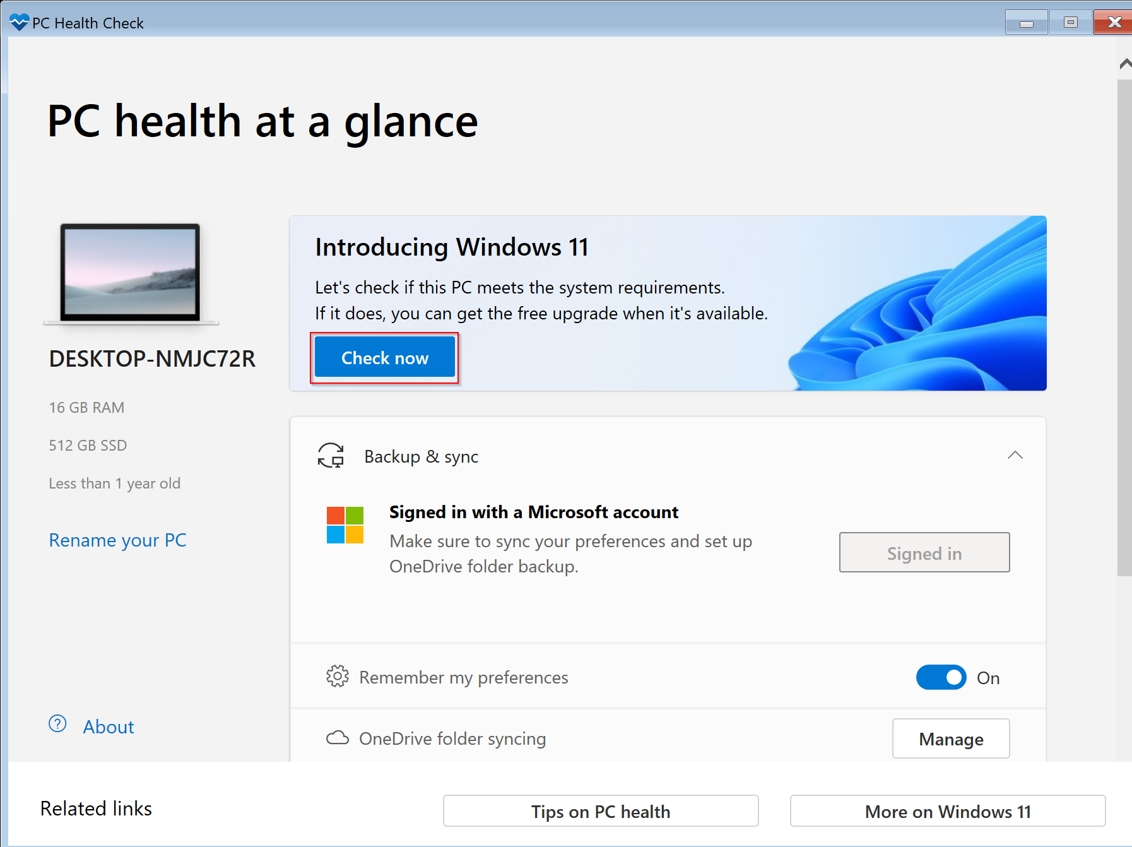This screenshot has height=847, width=1132.
Task: Click the Backup & sync icon
Action: [x=331, y=456]
